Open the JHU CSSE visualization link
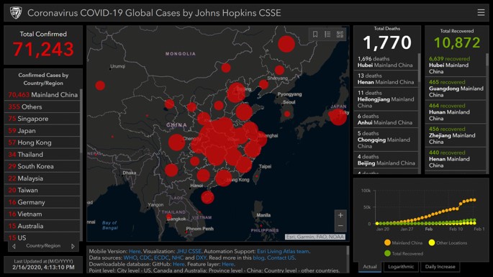Screen dimensions: 493x277 tap(189, 251)
